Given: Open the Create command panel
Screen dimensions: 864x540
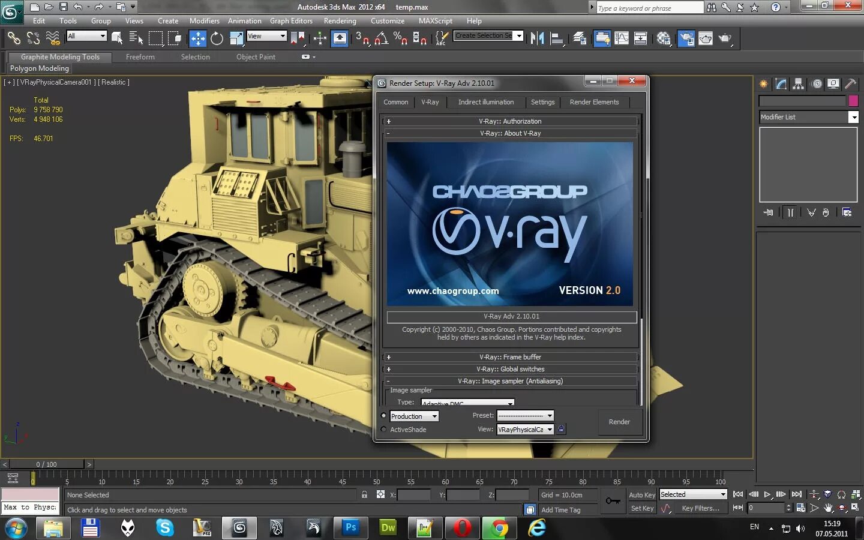Looking at the screenshot, I should pos(764,84).
